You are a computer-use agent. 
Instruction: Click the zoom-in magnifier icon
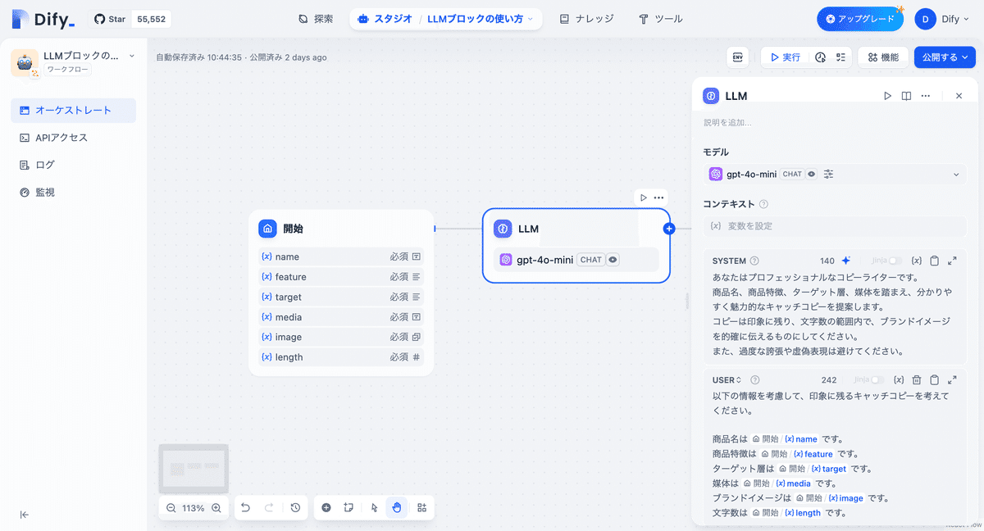pyautogui.click(x=216, y=508)
